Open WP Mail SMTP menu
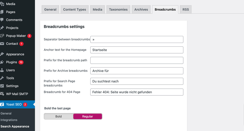 click(x=17, y=94)
